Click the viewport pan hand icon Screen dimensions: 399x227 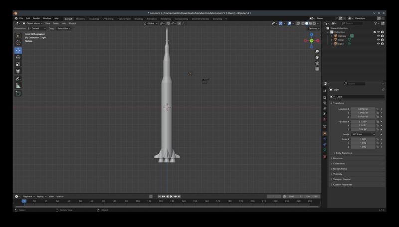pos(317,57)
